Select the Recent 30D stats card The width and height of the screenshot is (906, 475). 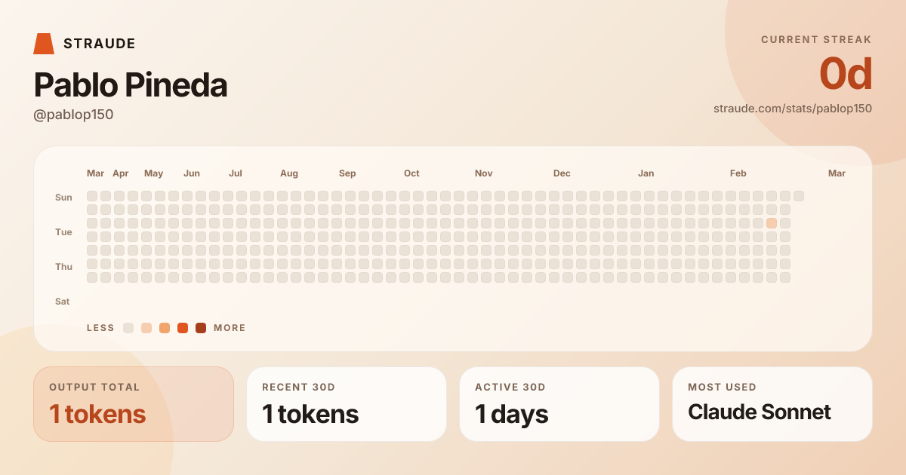(x=347, y=404)
